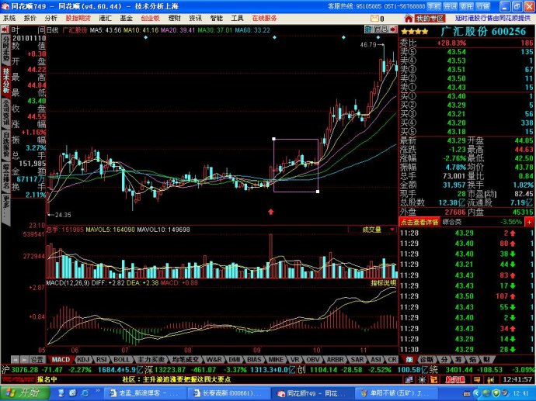Screen dimensions: 536x401
Task: Click the sun-like icon in the status bar
Action: tap(422, 379)
